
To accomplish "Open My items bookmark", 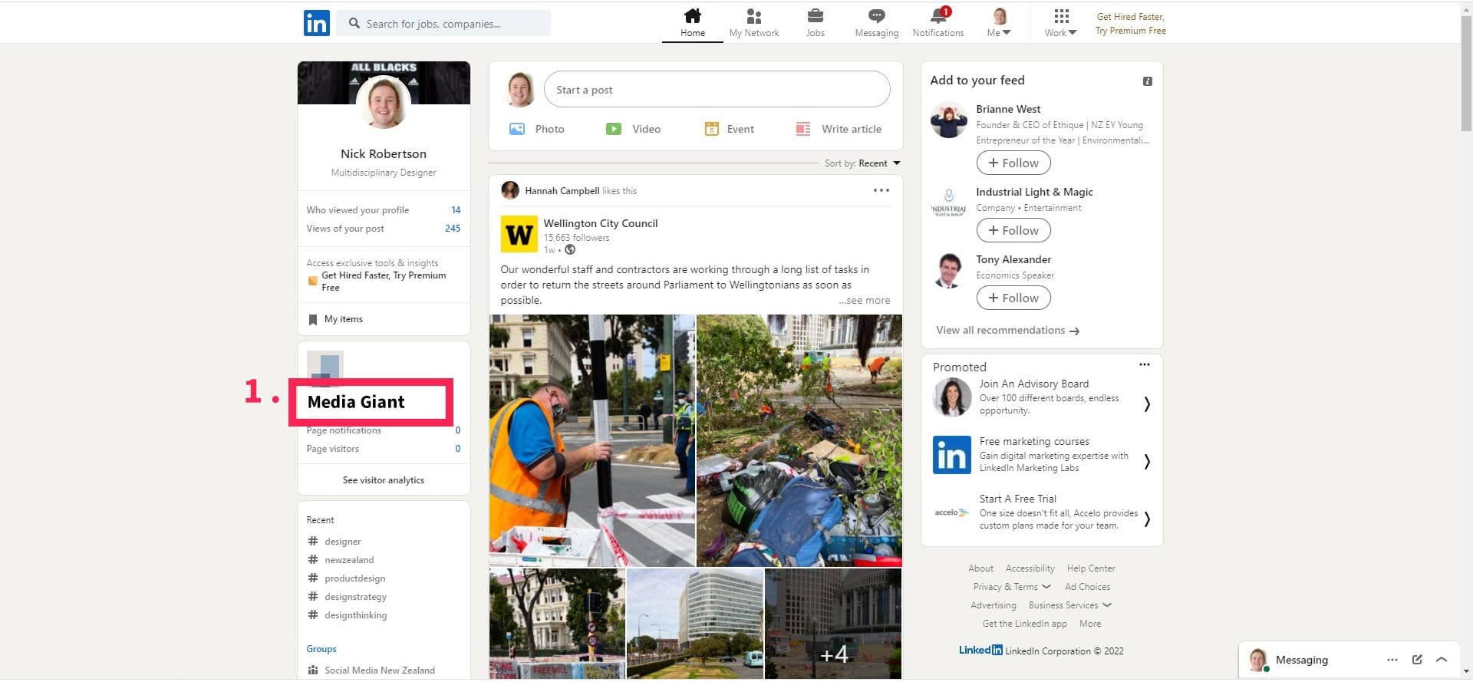I will (335, 319).
